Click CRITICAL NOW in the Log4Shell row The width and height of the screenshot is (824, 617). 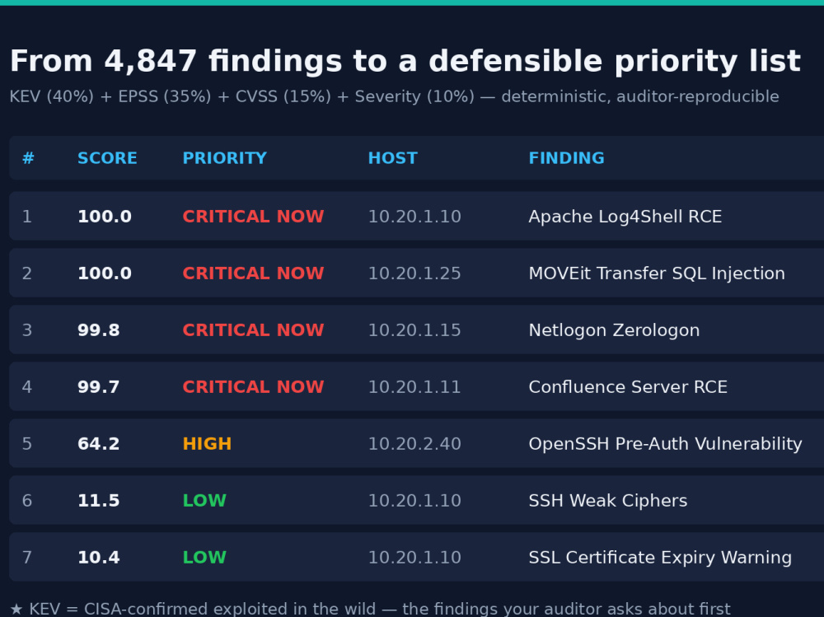click(x=253, y=217)
